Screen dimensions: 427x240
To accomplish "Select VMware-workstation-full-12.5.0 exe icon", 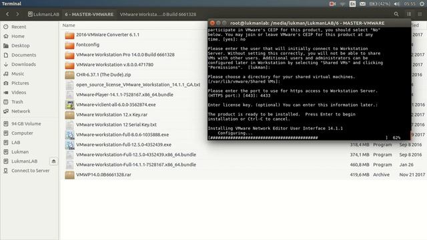I will pyautogui.click(x=69, y=145).
